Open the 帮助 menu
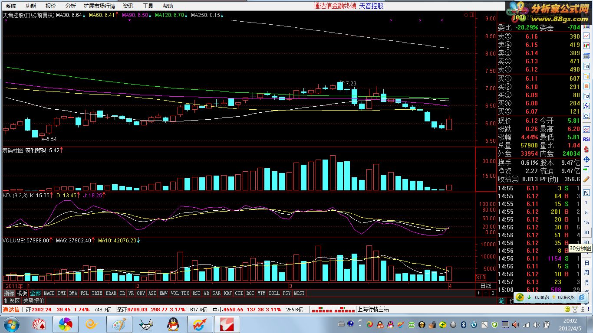This screenshot has height=333, width=593. coord(168,6)
